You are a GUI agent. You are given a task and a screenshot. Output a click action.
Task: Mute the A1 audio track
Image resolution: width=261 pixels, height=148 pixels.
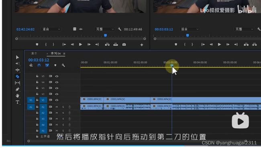point(57,107)
